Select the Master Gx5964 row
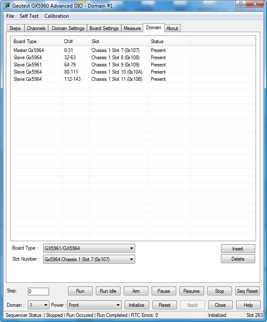The image size is (267, 322). (133, 50)
